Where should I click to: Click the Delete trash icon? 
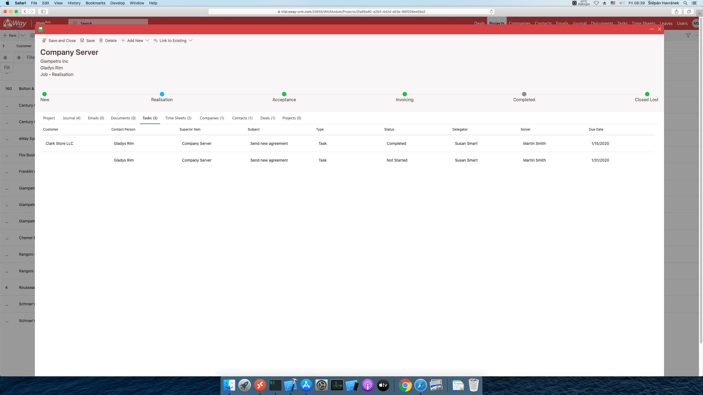point(101,40)
